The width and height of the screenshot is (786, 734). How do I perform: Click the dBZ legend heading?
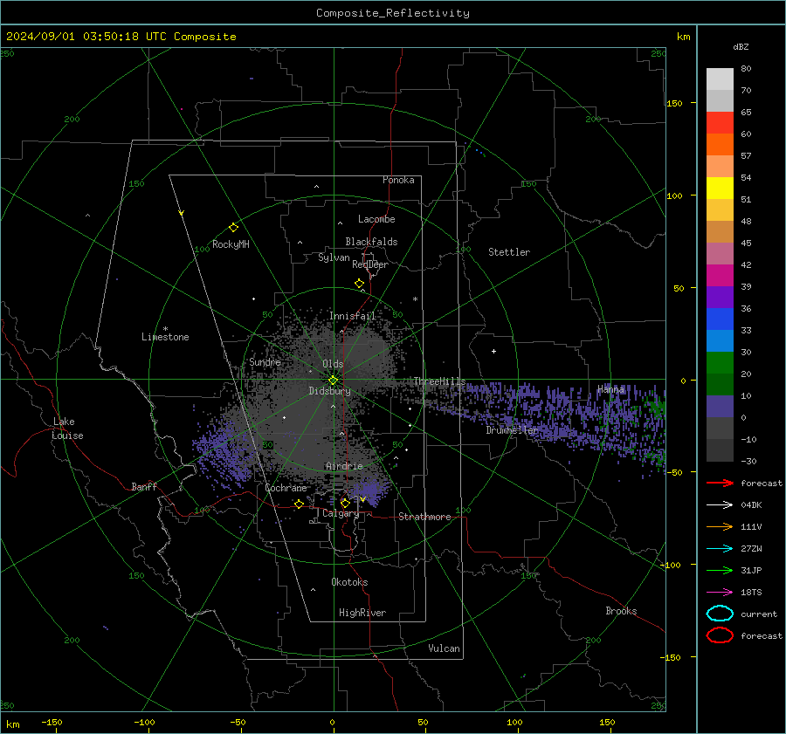(x=741, y=46)
